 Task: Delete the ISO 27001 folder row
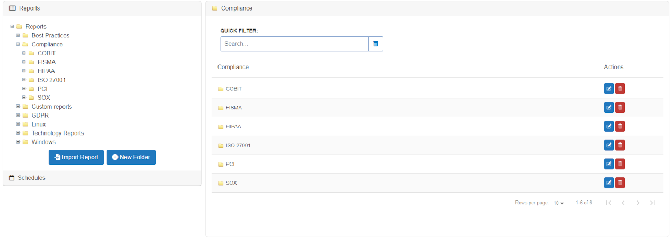(620, 145)
